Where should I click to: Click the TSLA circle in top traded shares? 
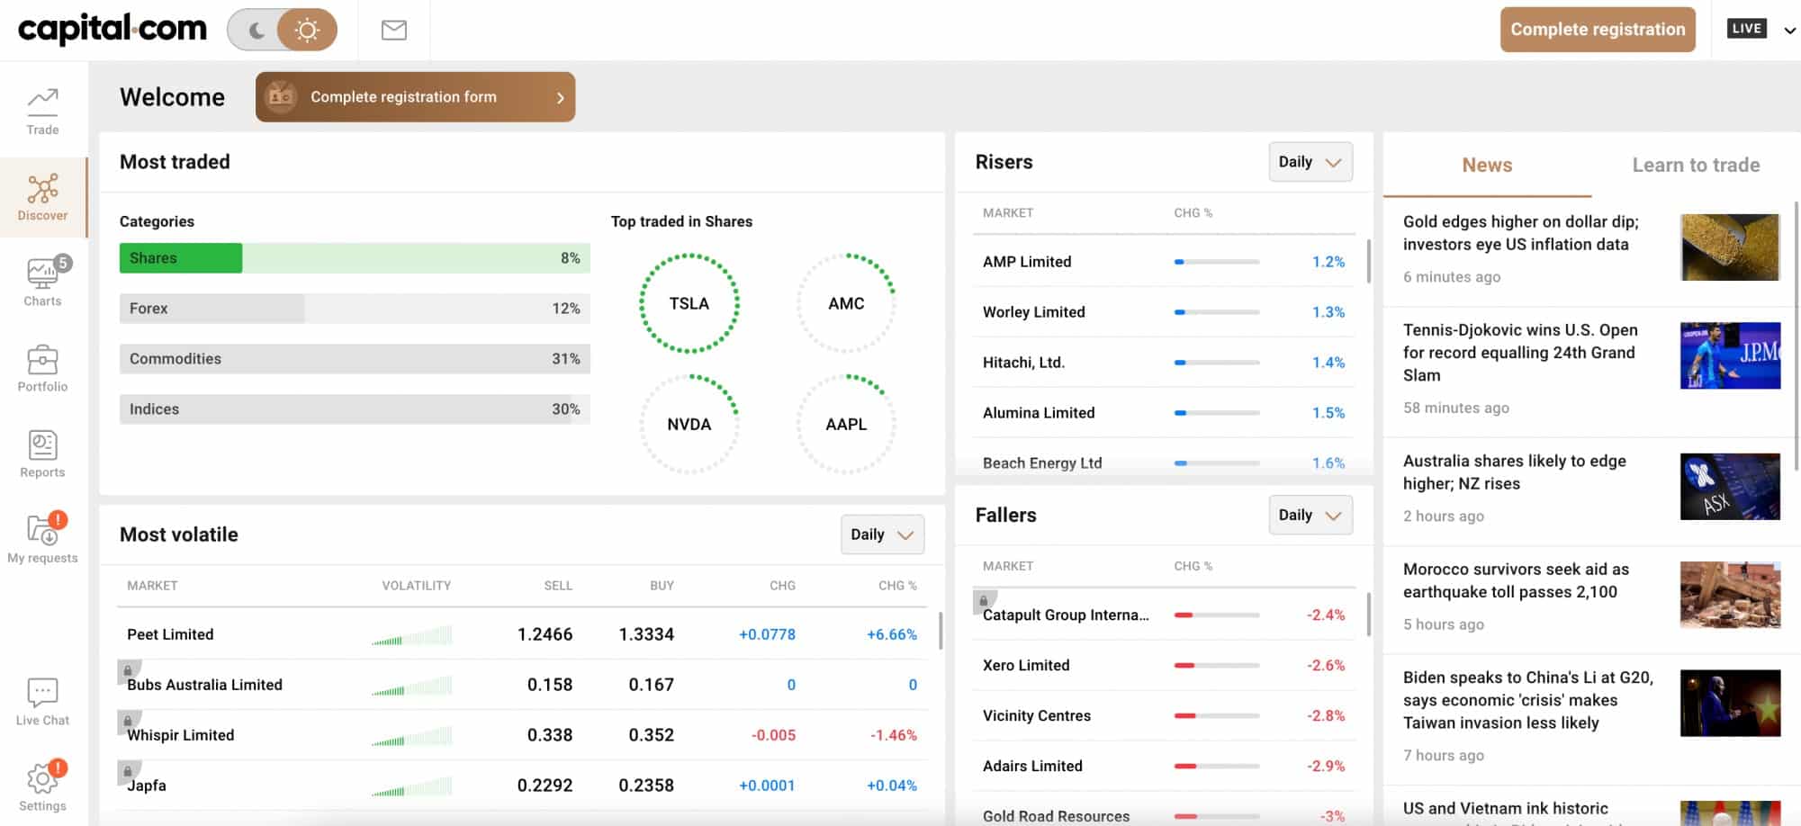[689, 303]
